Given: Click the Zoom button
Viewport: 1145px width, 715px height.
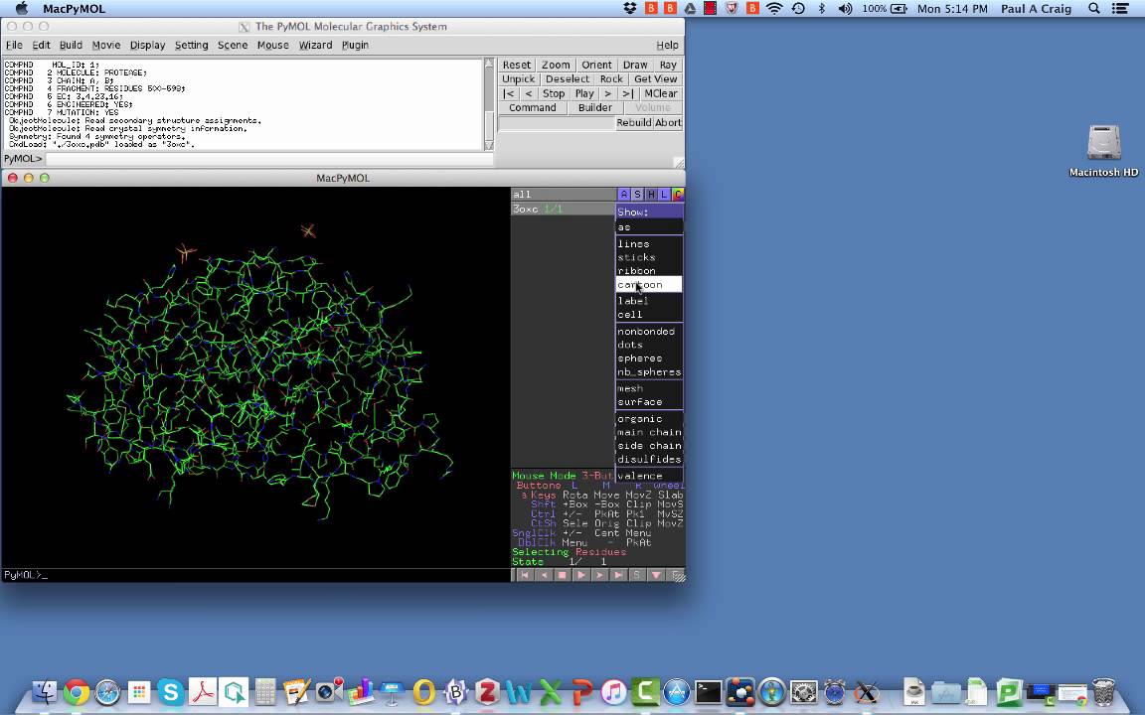Looking at the screenshot, I should pyautogui.click(x=556, y=65).
